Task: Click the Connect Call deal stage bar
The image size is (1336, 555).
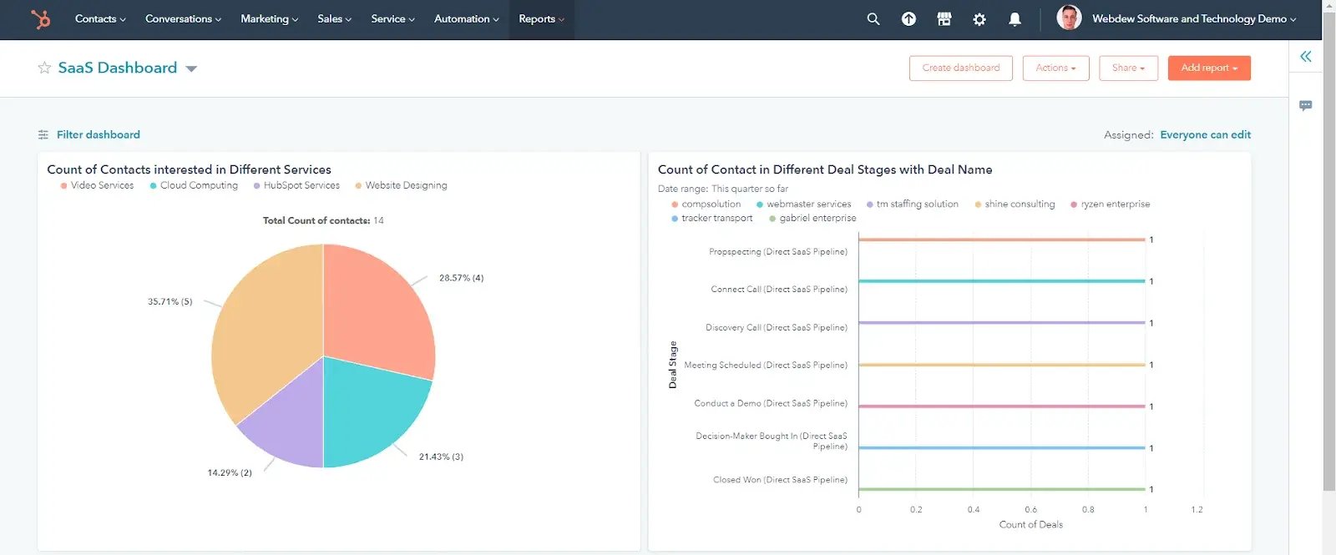Action: 1002,281
